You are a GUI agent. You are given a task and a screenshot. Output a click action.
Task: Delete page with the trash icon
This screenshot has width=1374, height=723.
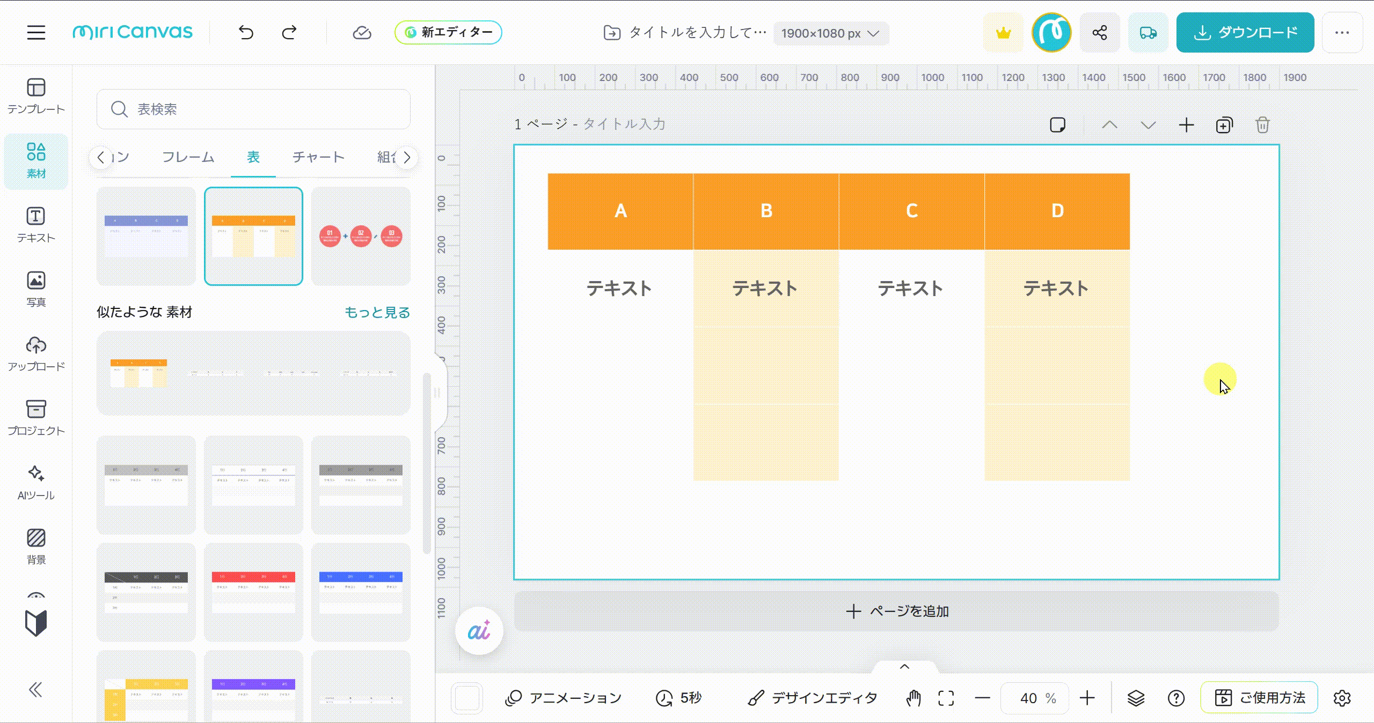pos(1262,125)
